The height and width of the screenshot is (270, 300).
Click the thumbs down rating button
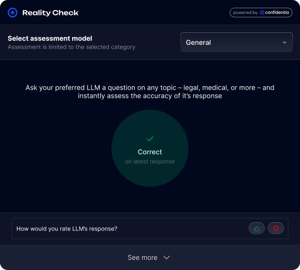click(276, 229)
